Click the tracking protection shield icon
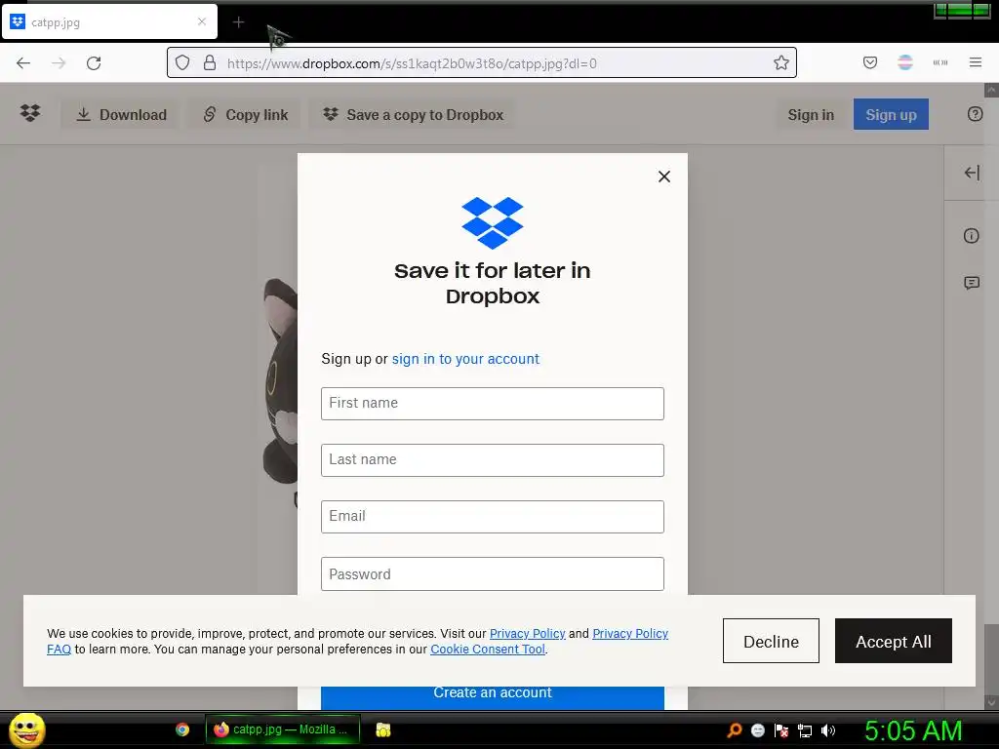 (182, 62)
